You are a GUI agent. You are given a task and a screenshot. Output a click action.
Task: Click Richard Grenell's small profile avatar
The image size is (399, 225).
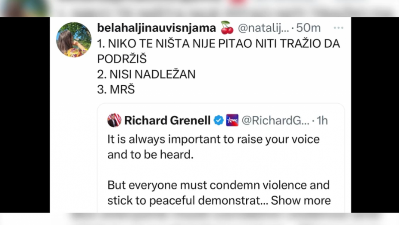[x=114, y=120]
